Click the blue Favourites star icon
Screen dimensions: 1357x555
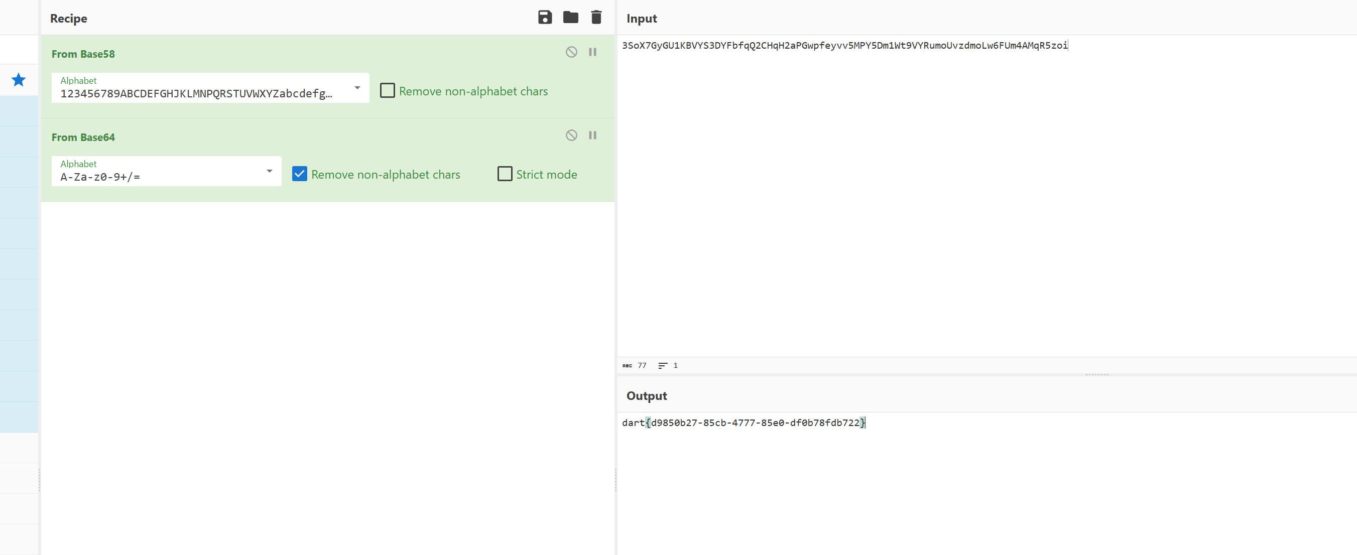coord(19,80)
